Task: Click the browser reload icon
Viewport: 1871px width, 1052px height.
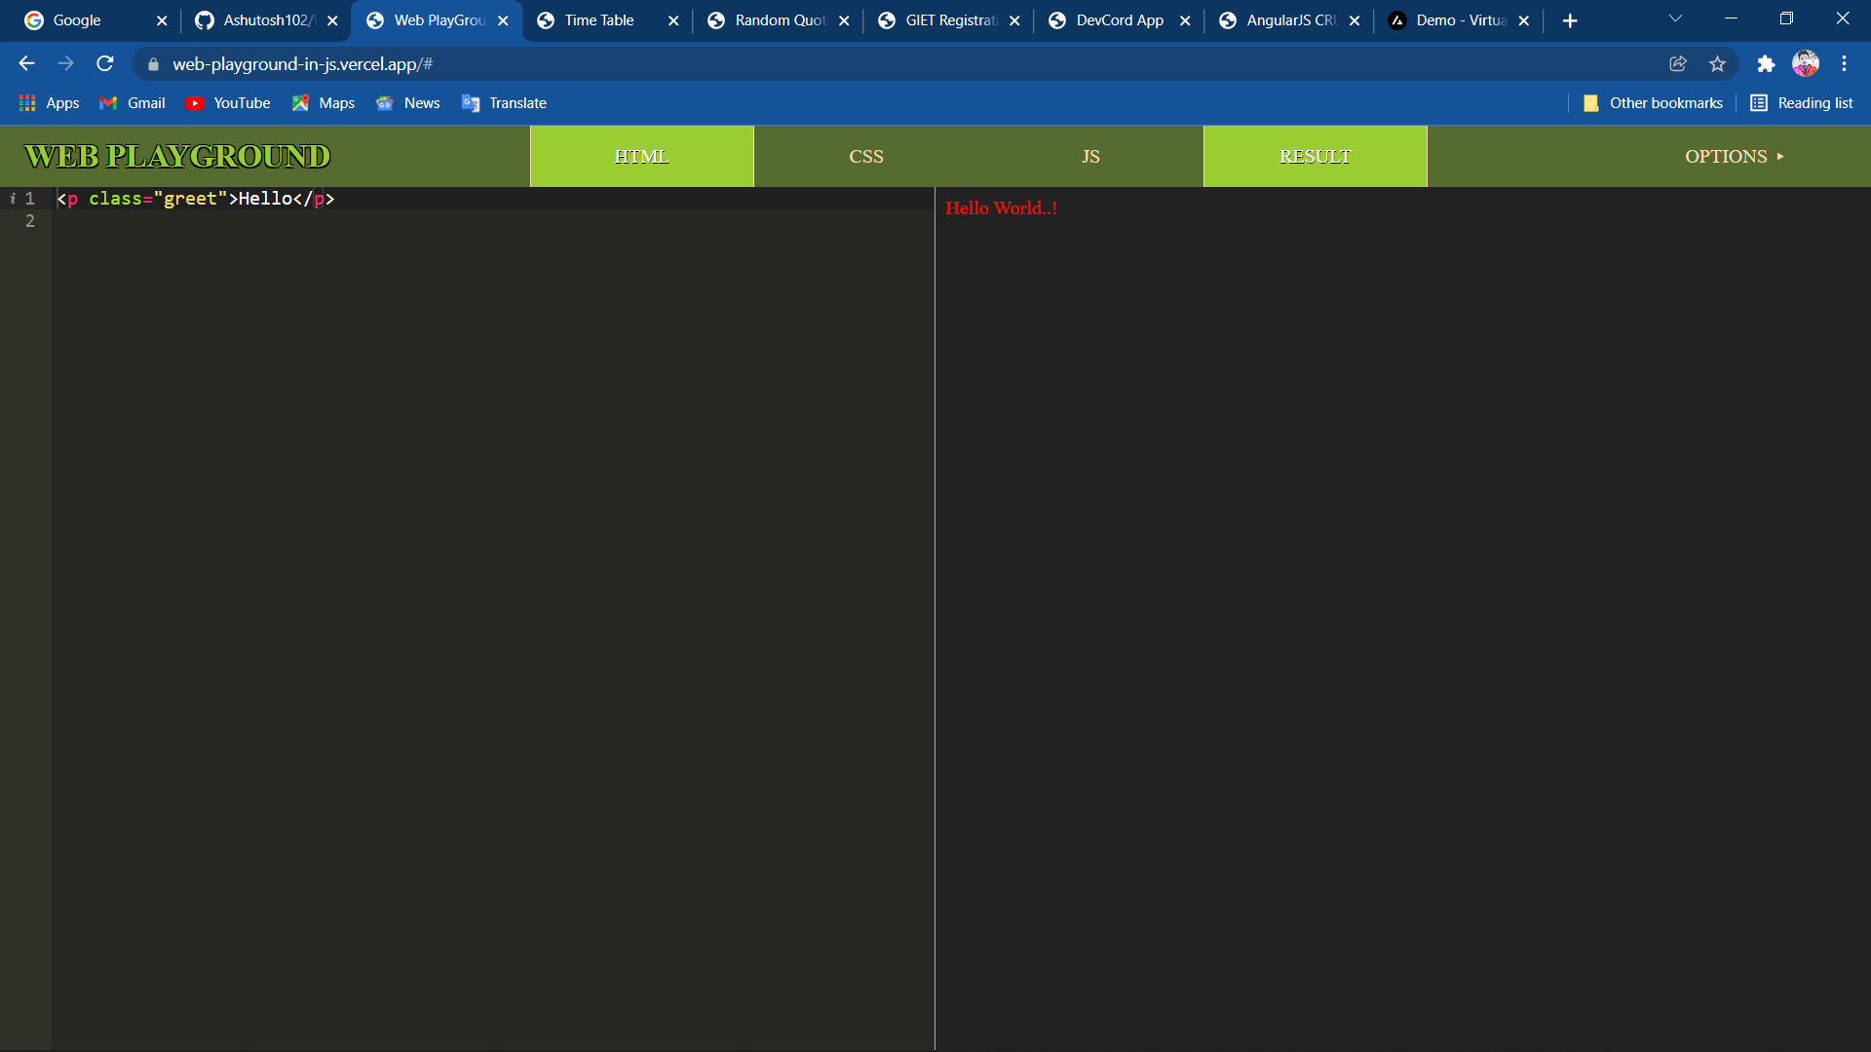Action: pos(105,63)
